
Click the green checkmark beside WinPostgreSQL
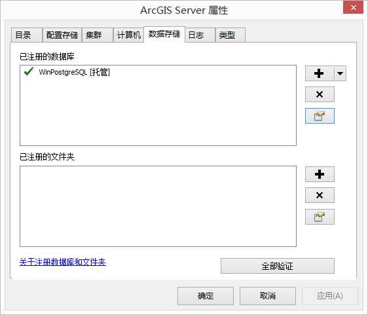(x=29, y=71)
